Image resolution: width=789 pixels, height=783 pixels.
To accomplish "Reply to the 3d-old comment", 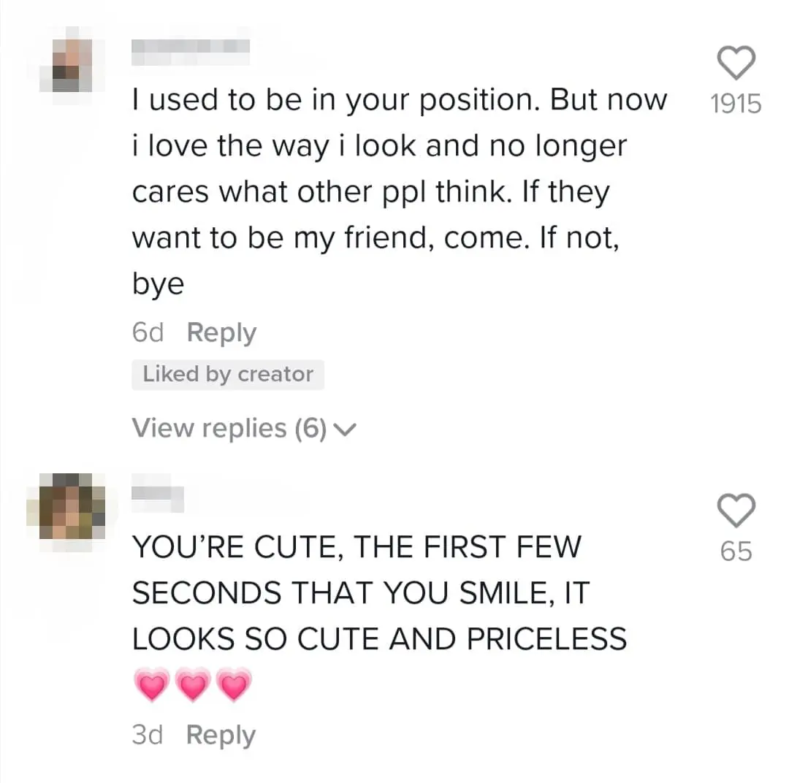I will pos(221,735).
